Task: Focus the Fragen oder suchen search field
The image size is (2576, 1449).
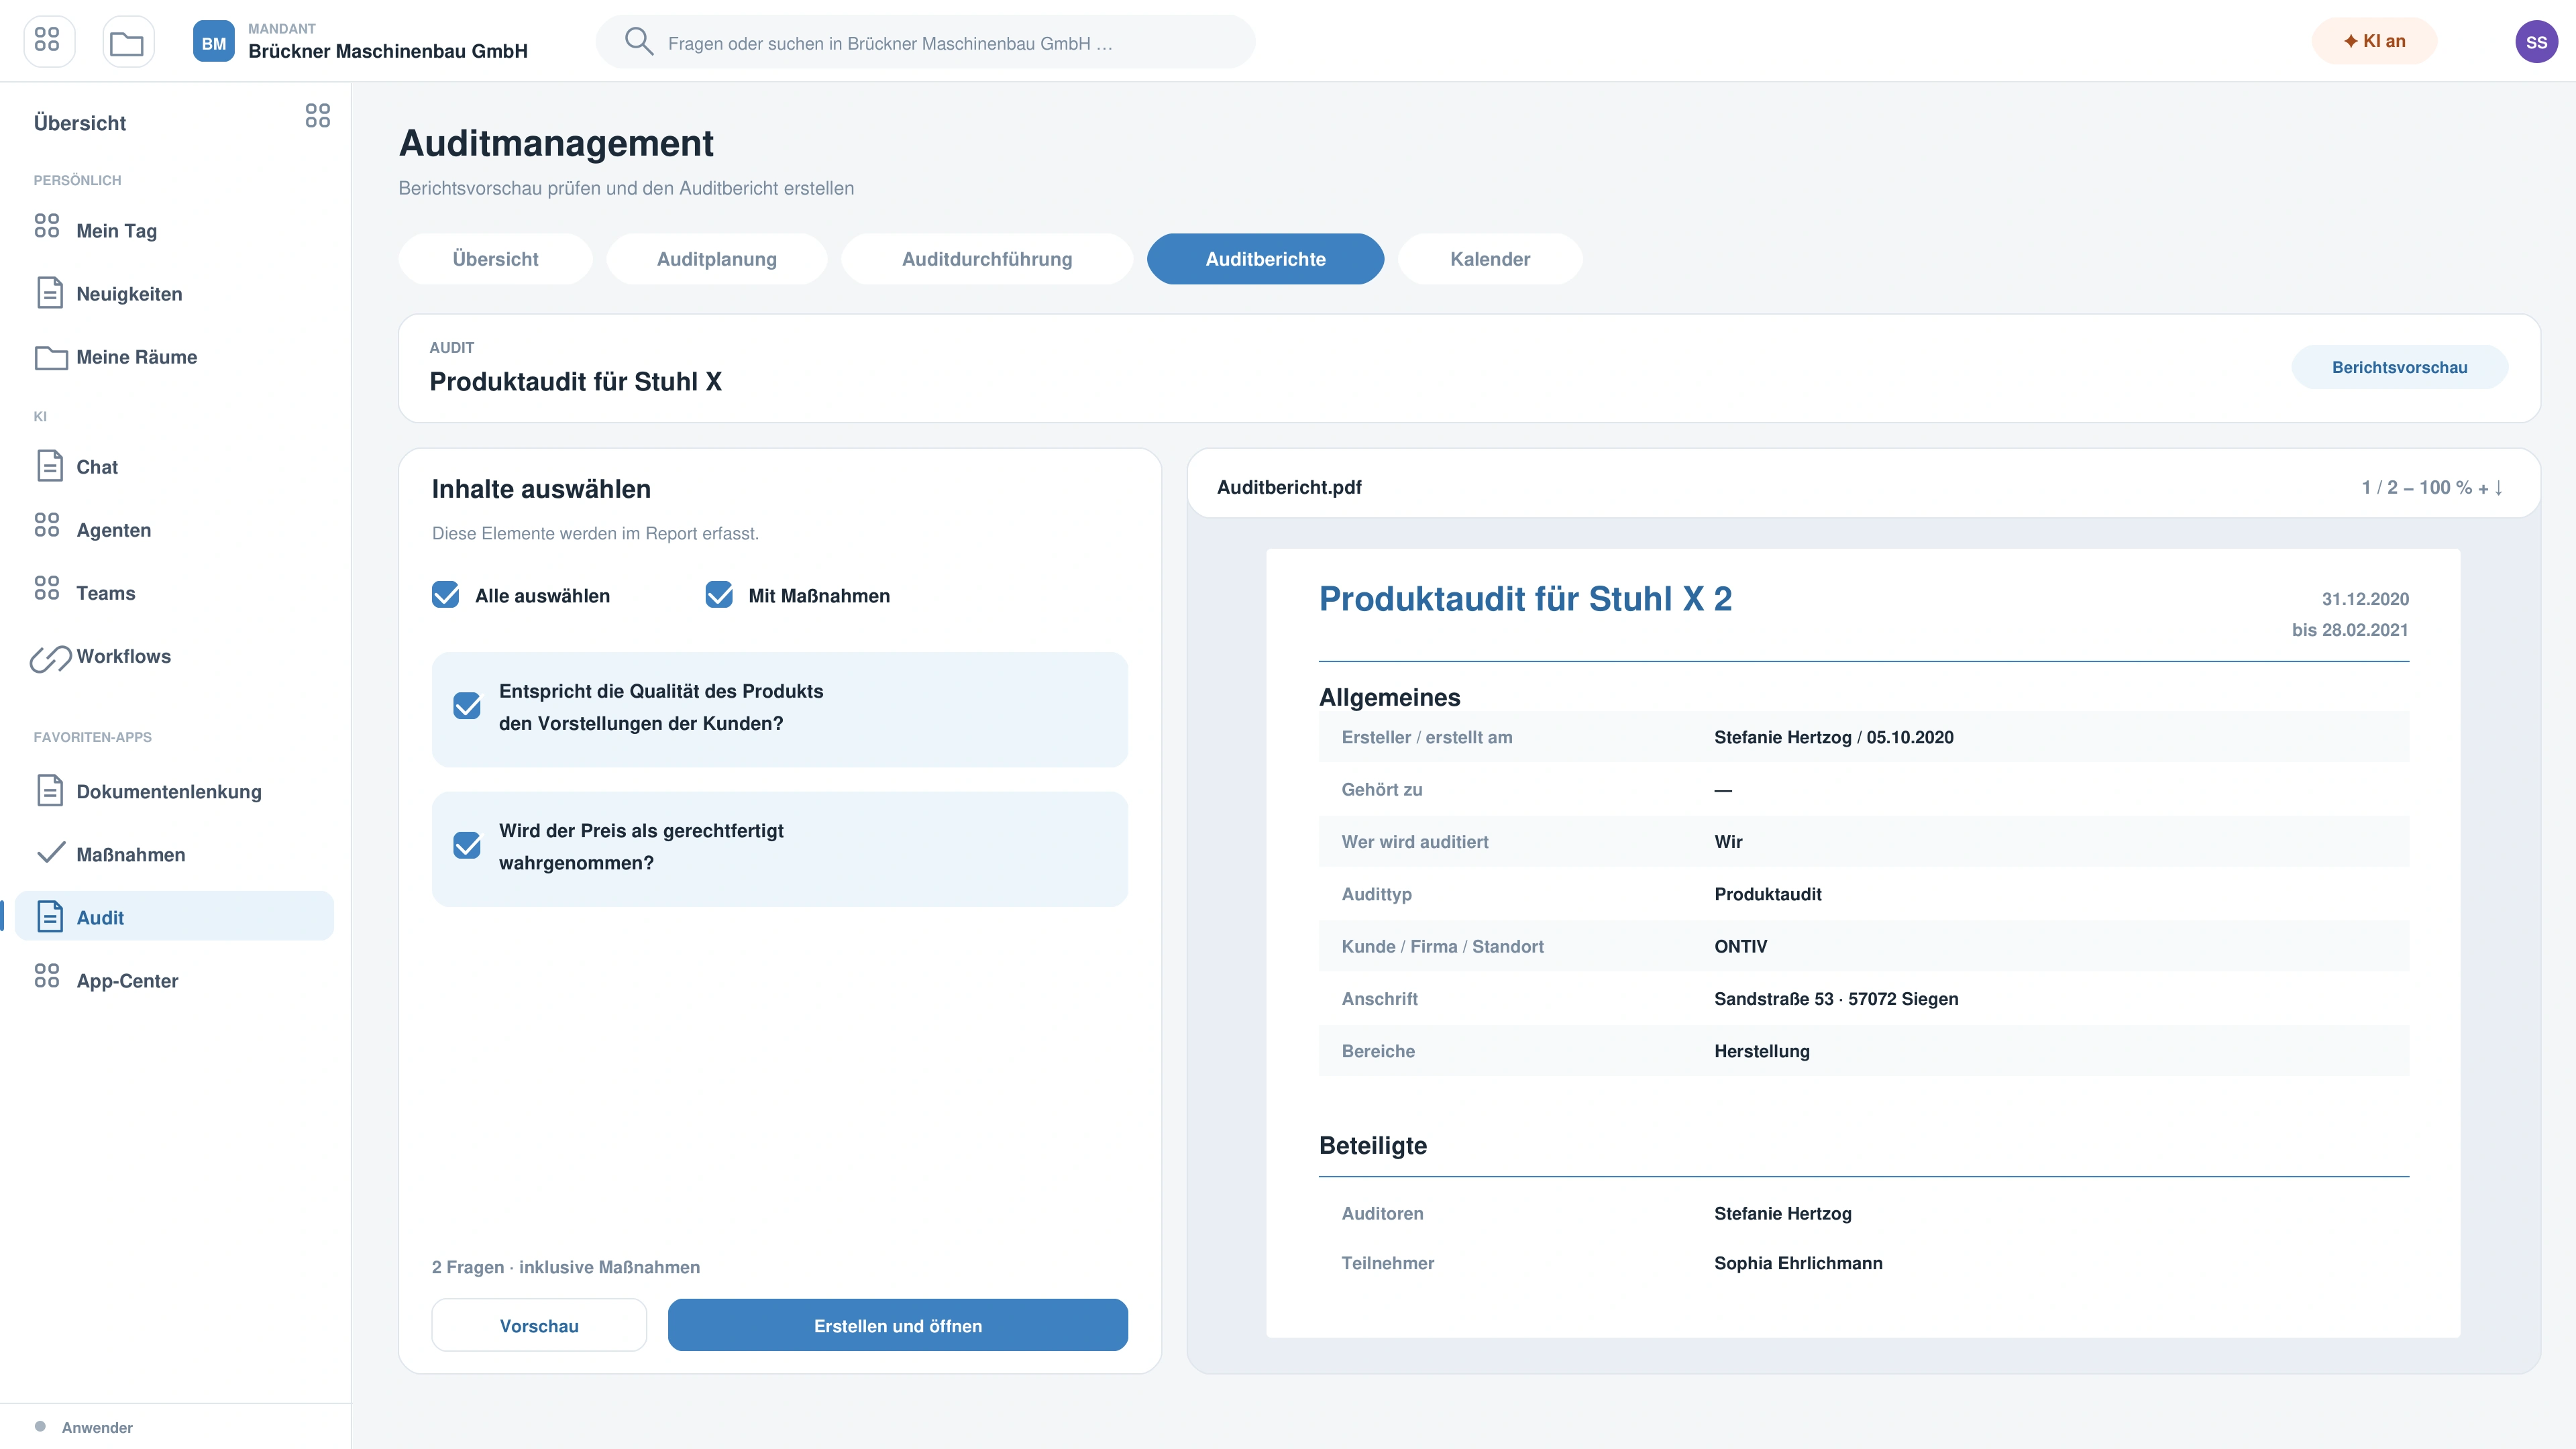Action: pos(925,42)
